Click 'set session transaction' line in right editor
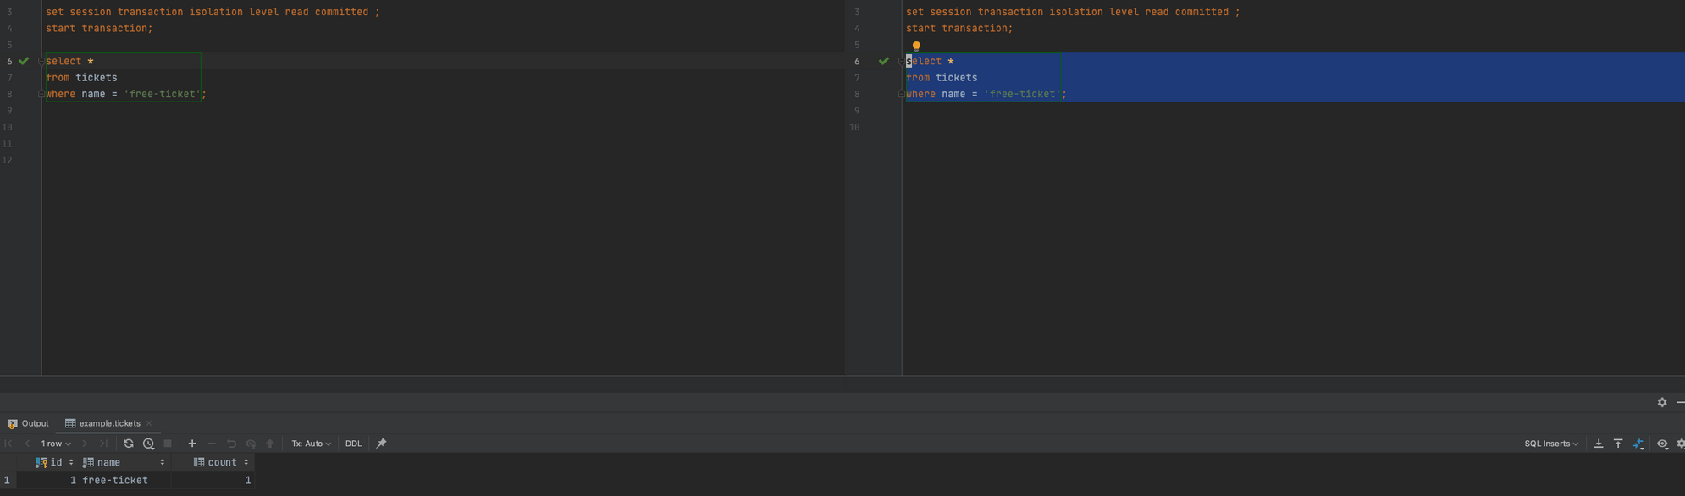 (x=1073, y=12)
